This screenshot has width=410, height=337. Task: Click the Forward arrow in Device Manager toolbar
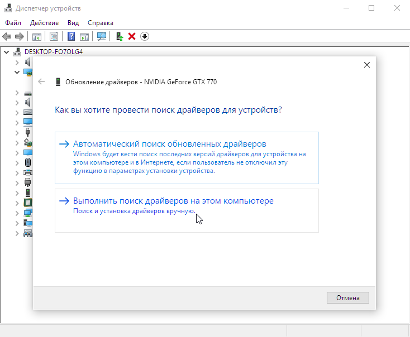(x=20, y=36)
